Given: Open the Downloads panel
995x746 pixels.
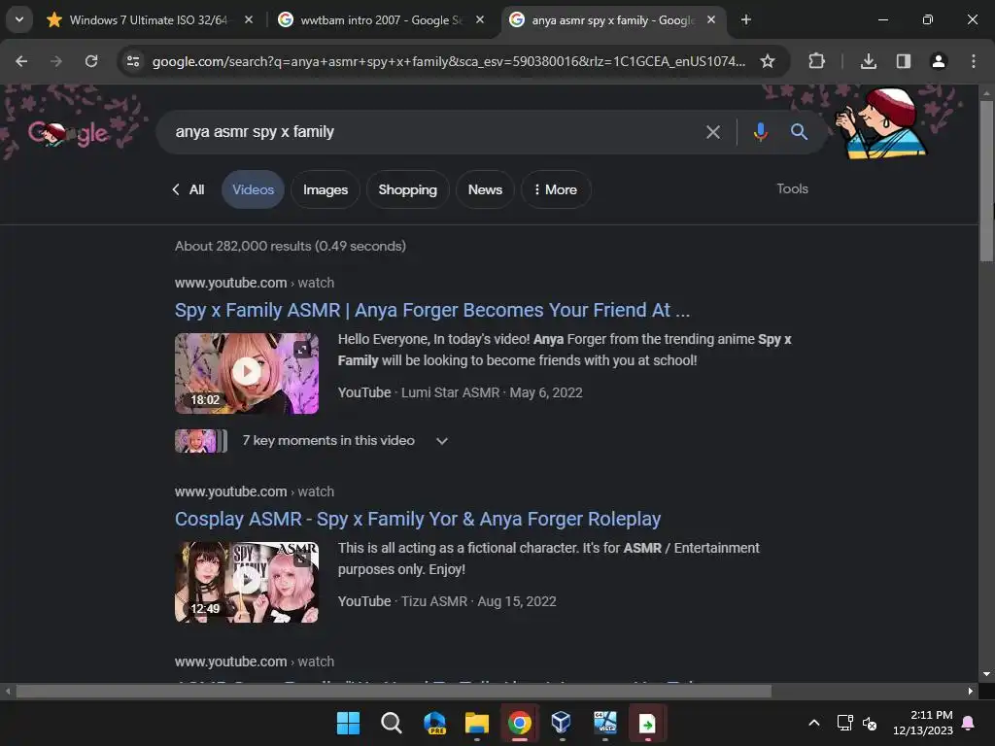Looking at the screenshot, I should (x=869, y=61).
